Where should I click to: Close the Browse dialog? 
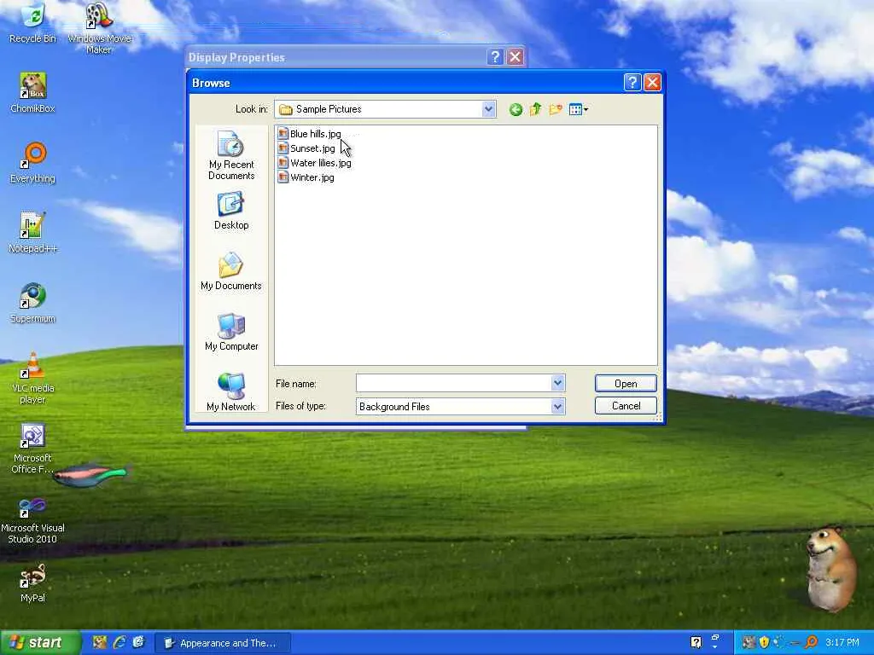[x=652, y=83]
